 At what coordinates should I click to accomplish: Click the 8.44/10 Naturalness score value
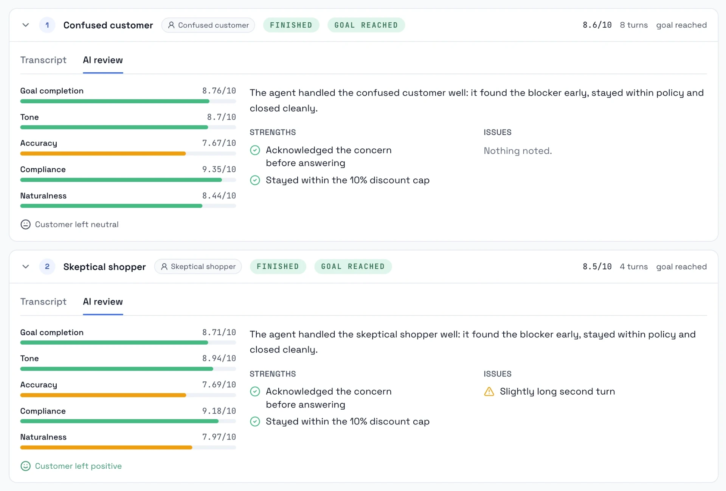pos(219,196)
